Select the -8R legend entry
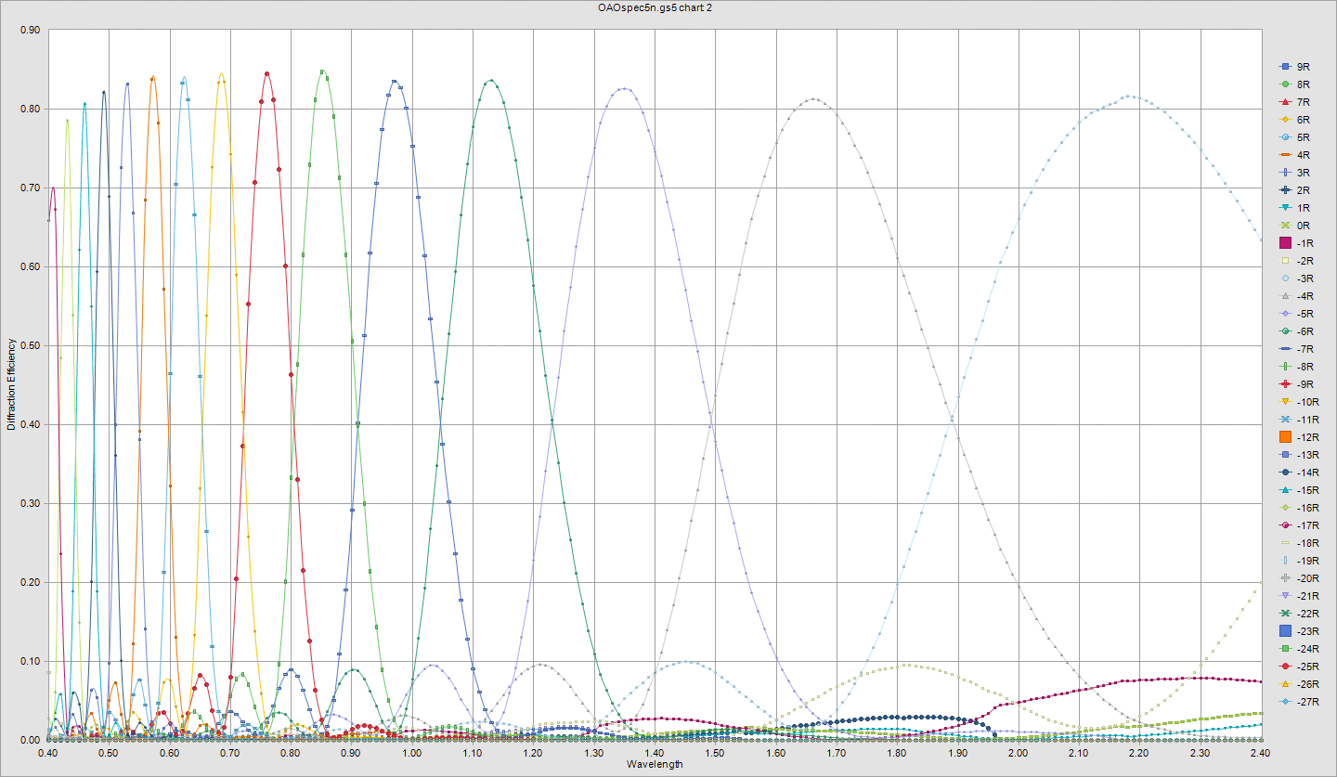This screenshot has width=1337, height=777. point(1296,367)
